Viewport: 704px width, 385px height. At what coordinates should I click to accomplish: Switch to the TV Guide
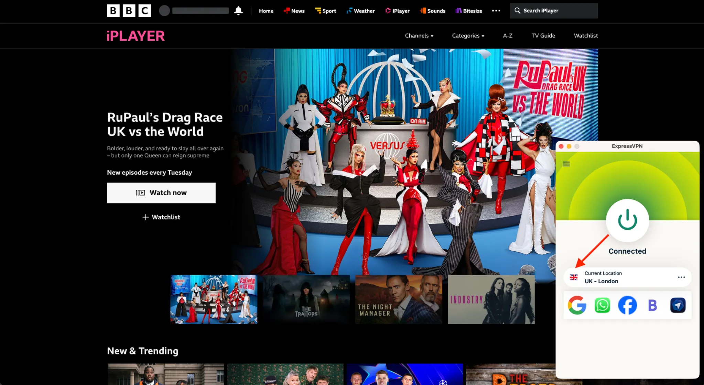point(543,36)
